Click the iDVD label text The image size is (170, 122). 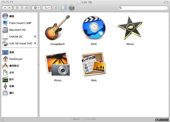tap(94, 44)
